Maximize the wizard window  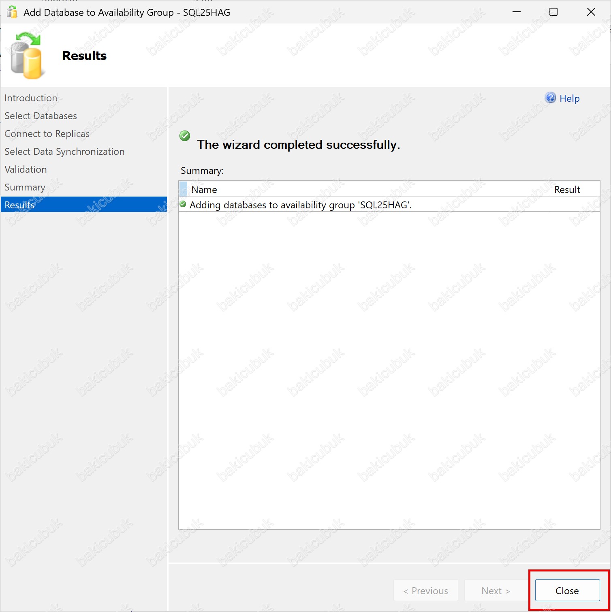(553, 12)
